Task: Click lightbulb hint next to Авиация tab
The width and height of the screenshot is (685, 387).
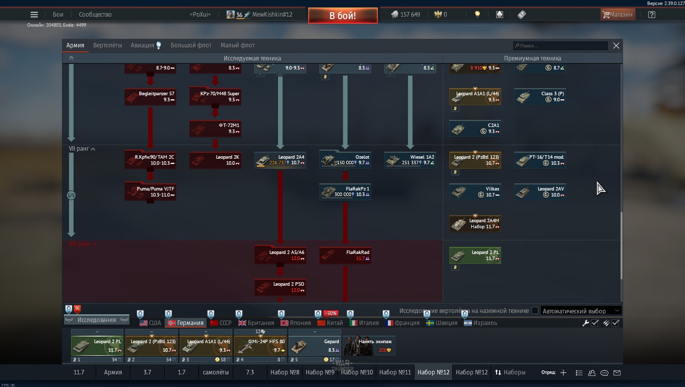Action: tap(159, 45)
